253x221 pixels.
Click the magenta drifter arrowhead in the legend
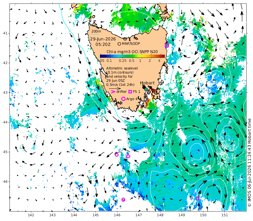coord(114,92)
